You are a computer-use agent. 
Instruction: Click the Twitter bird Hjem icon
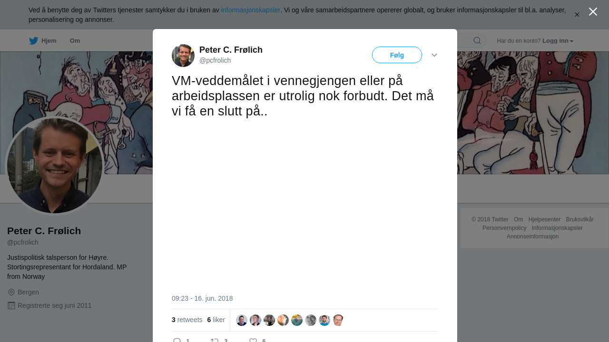[x=33, y=41]
